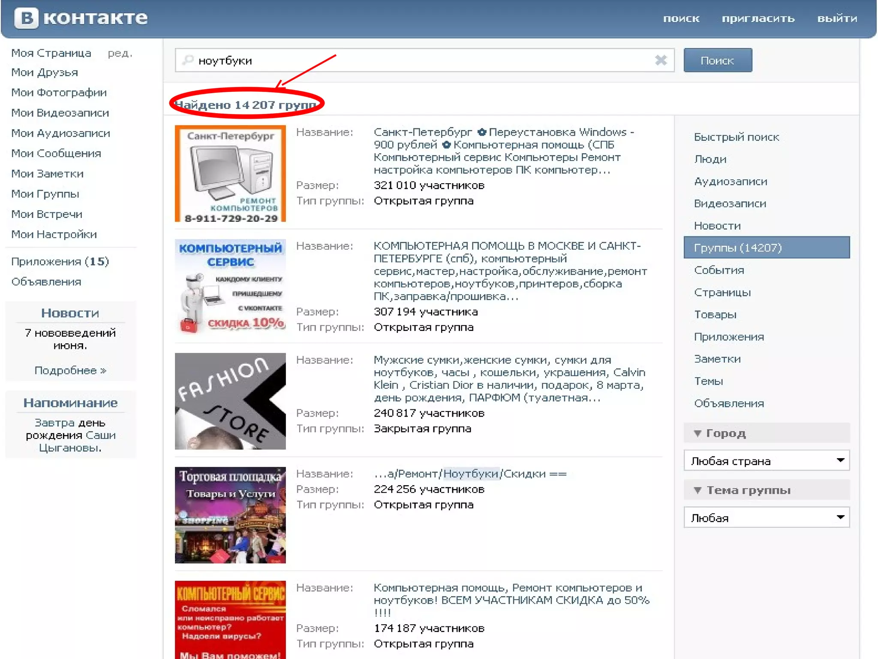Screen dimensions: 878x659
Task: Click the Подробнее news link
Action: tap(70, 370)
